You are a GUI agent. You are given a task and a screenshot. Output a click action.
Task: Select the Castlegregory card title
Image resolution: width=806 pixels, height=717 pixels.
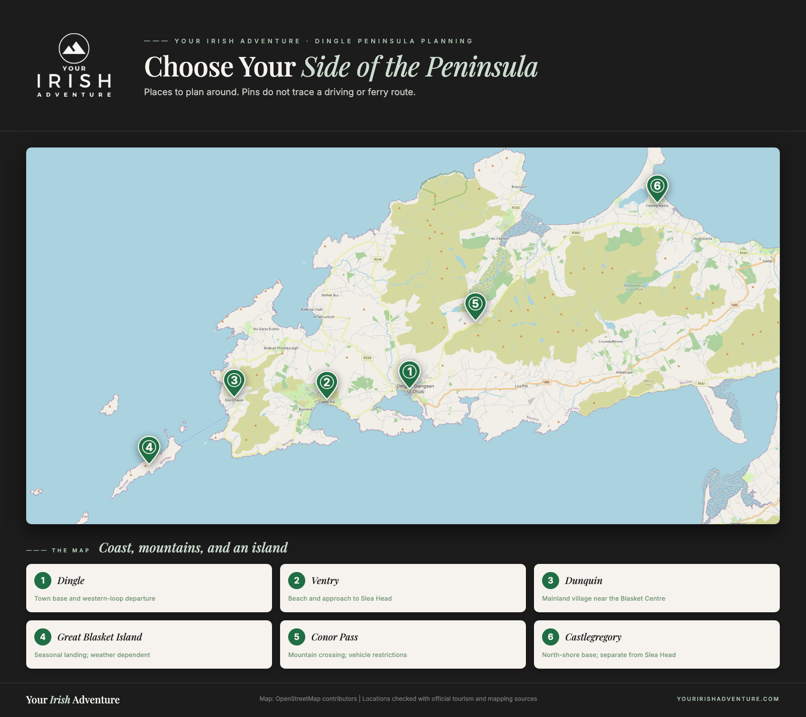(593, 637)
